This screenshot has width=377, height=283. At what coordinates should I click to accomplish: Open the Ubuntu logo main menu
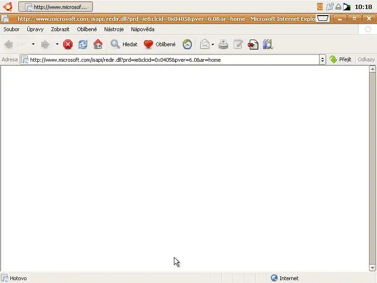8,7
